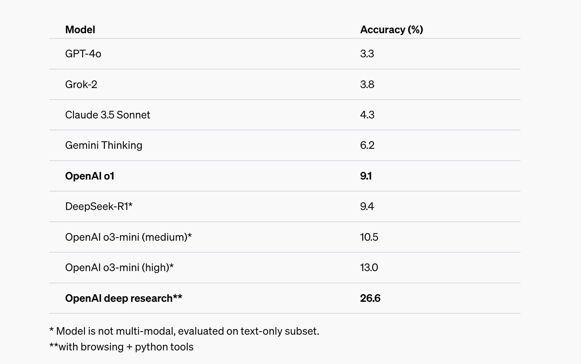Click the 9.4 accuracy value

click(367, 206)
